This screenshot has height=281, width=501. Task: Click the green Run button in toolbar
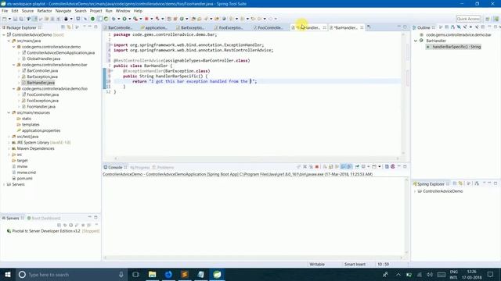(124, 19)
